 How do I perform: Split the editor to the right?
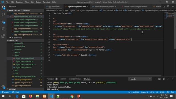[x=168, y=7]
